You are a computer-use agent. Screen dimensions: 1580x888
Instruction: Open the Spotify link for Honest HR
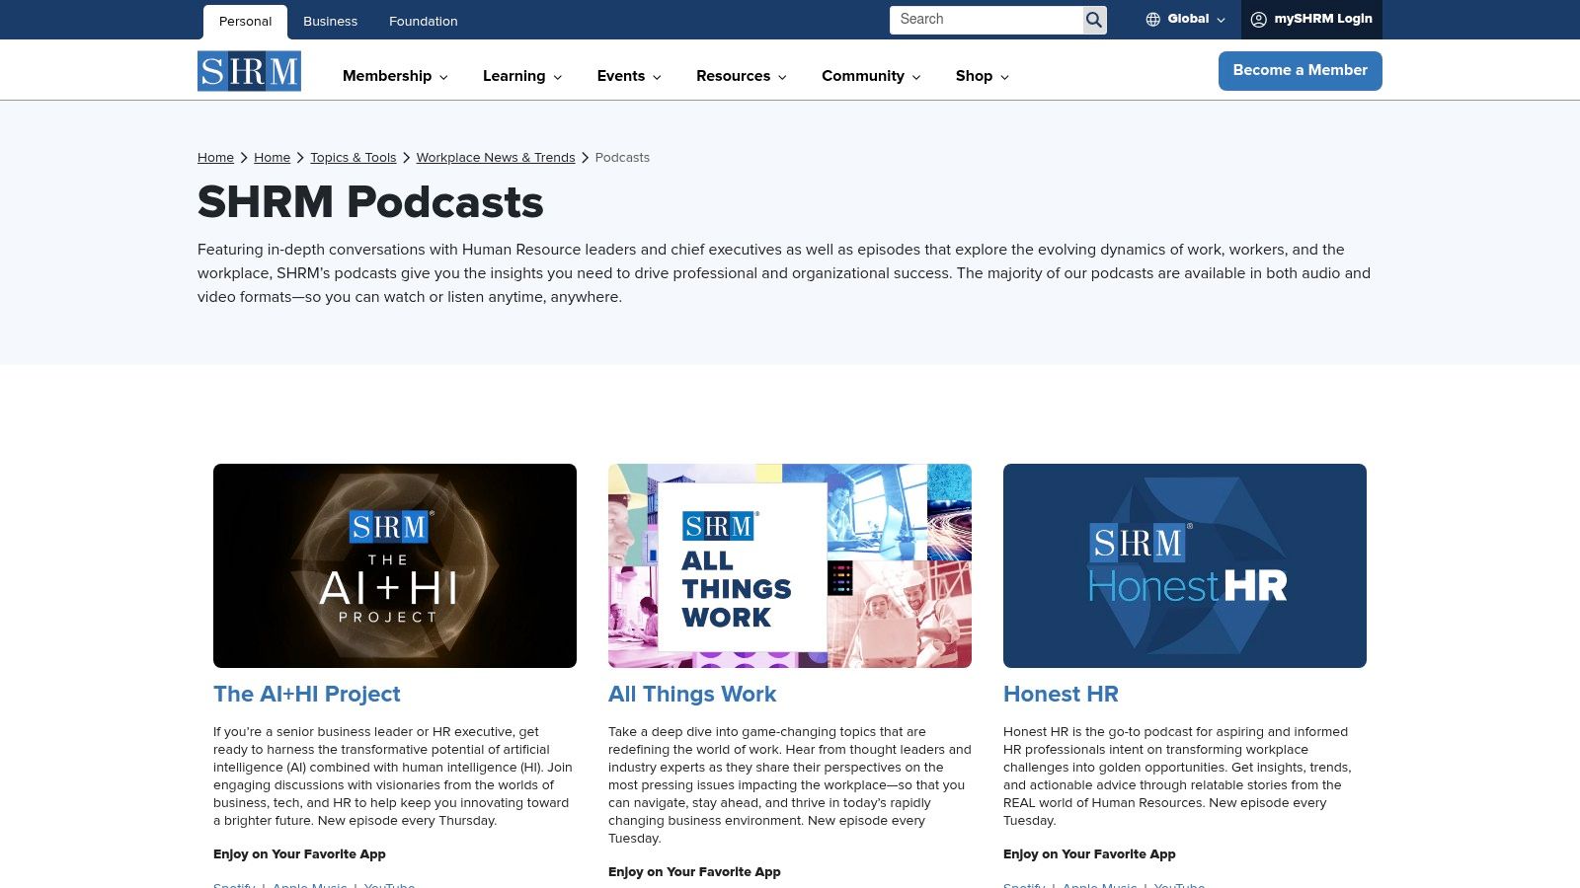1024,885
